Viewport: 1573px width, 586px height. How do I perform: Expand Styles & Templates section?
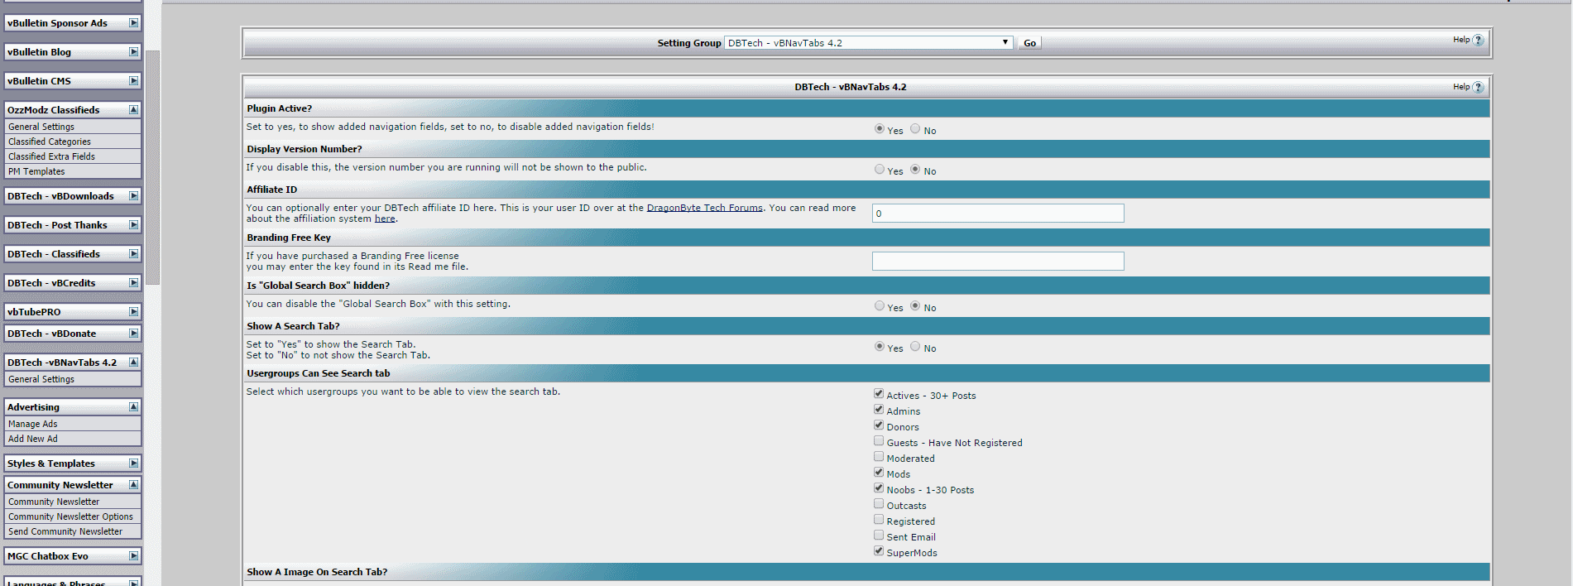click(x=133, y=464)
